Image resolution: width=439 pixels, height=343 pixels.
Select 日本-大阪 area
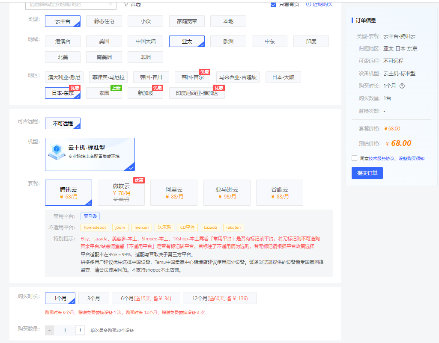pos(283,77)
